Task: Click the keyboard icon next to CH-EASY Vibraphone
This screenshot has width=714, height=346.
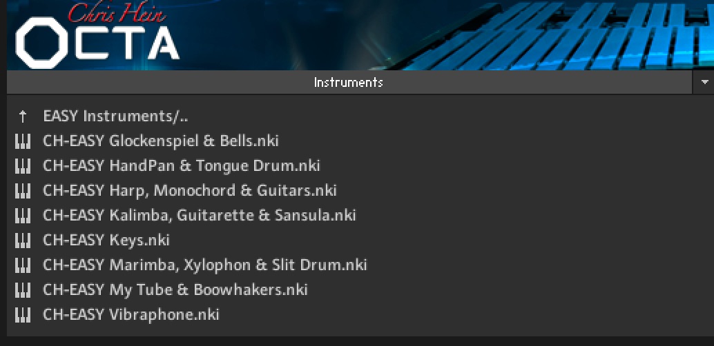Action: click(x=23, y=314)
